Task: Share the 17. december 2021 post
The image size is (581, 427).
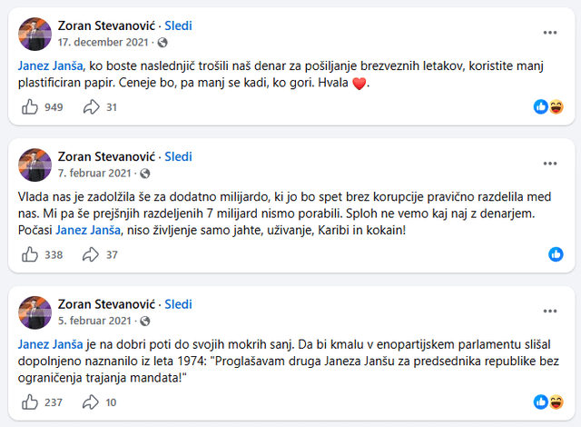Action: click(x=91, y=107)
